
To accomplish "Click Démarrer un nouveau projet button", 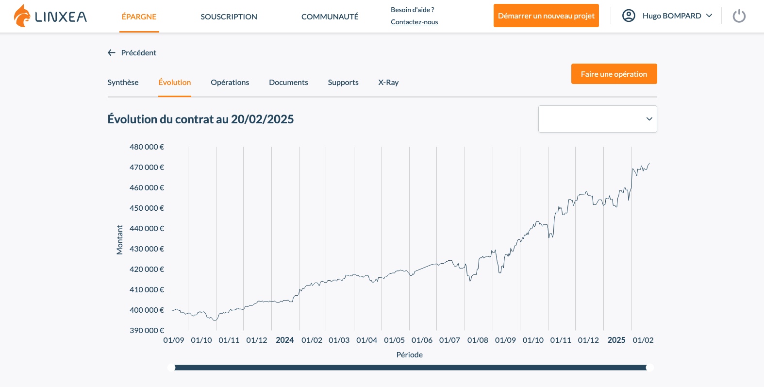I will coord(546,16).
